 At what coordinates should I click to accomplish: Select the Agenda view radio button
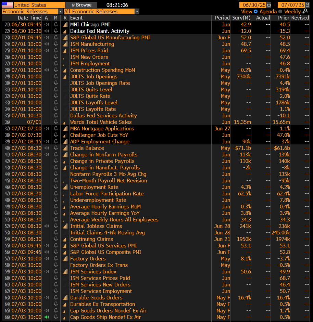click(x=256, y=12)
